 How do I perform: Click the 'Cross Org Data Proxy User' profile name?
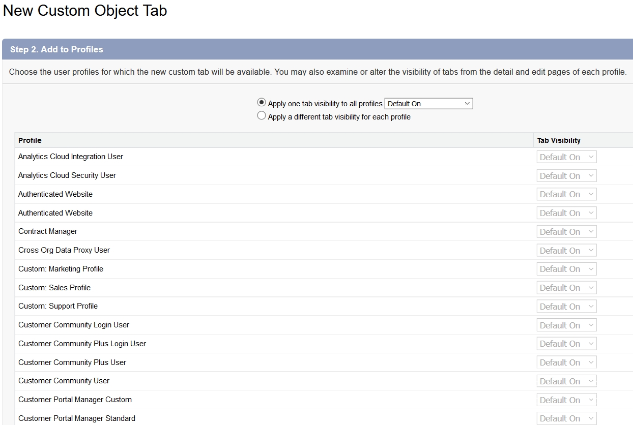tap(64, 250)
